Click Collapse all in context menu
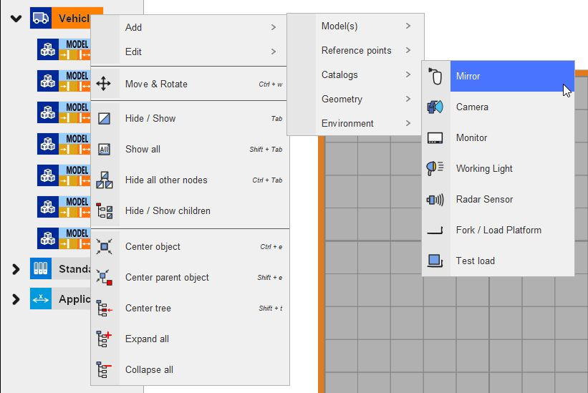This screenshot has width=588, height=393. click(149, 369)
